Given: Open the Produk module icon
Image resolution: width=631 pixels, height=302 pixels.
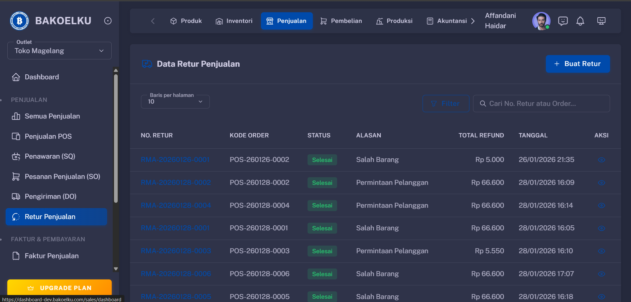Looking at the screenshot, I should pyautogui.click(x=174, y=21).
